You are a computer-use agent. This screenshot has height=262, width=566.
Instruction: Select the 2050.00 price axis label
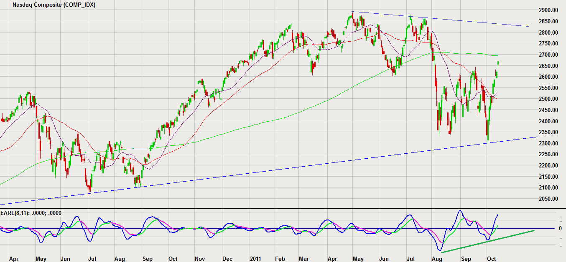(x=548, y=199)
